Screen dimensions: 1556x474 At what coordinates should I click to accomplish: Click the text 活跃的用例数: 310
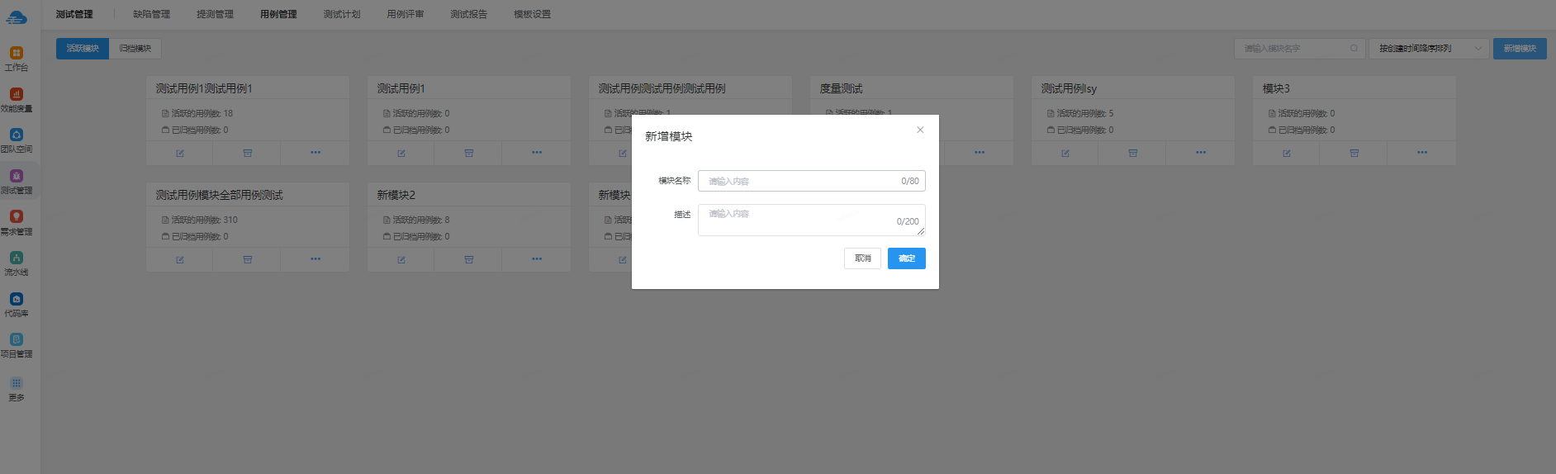(x=204, y=220)
